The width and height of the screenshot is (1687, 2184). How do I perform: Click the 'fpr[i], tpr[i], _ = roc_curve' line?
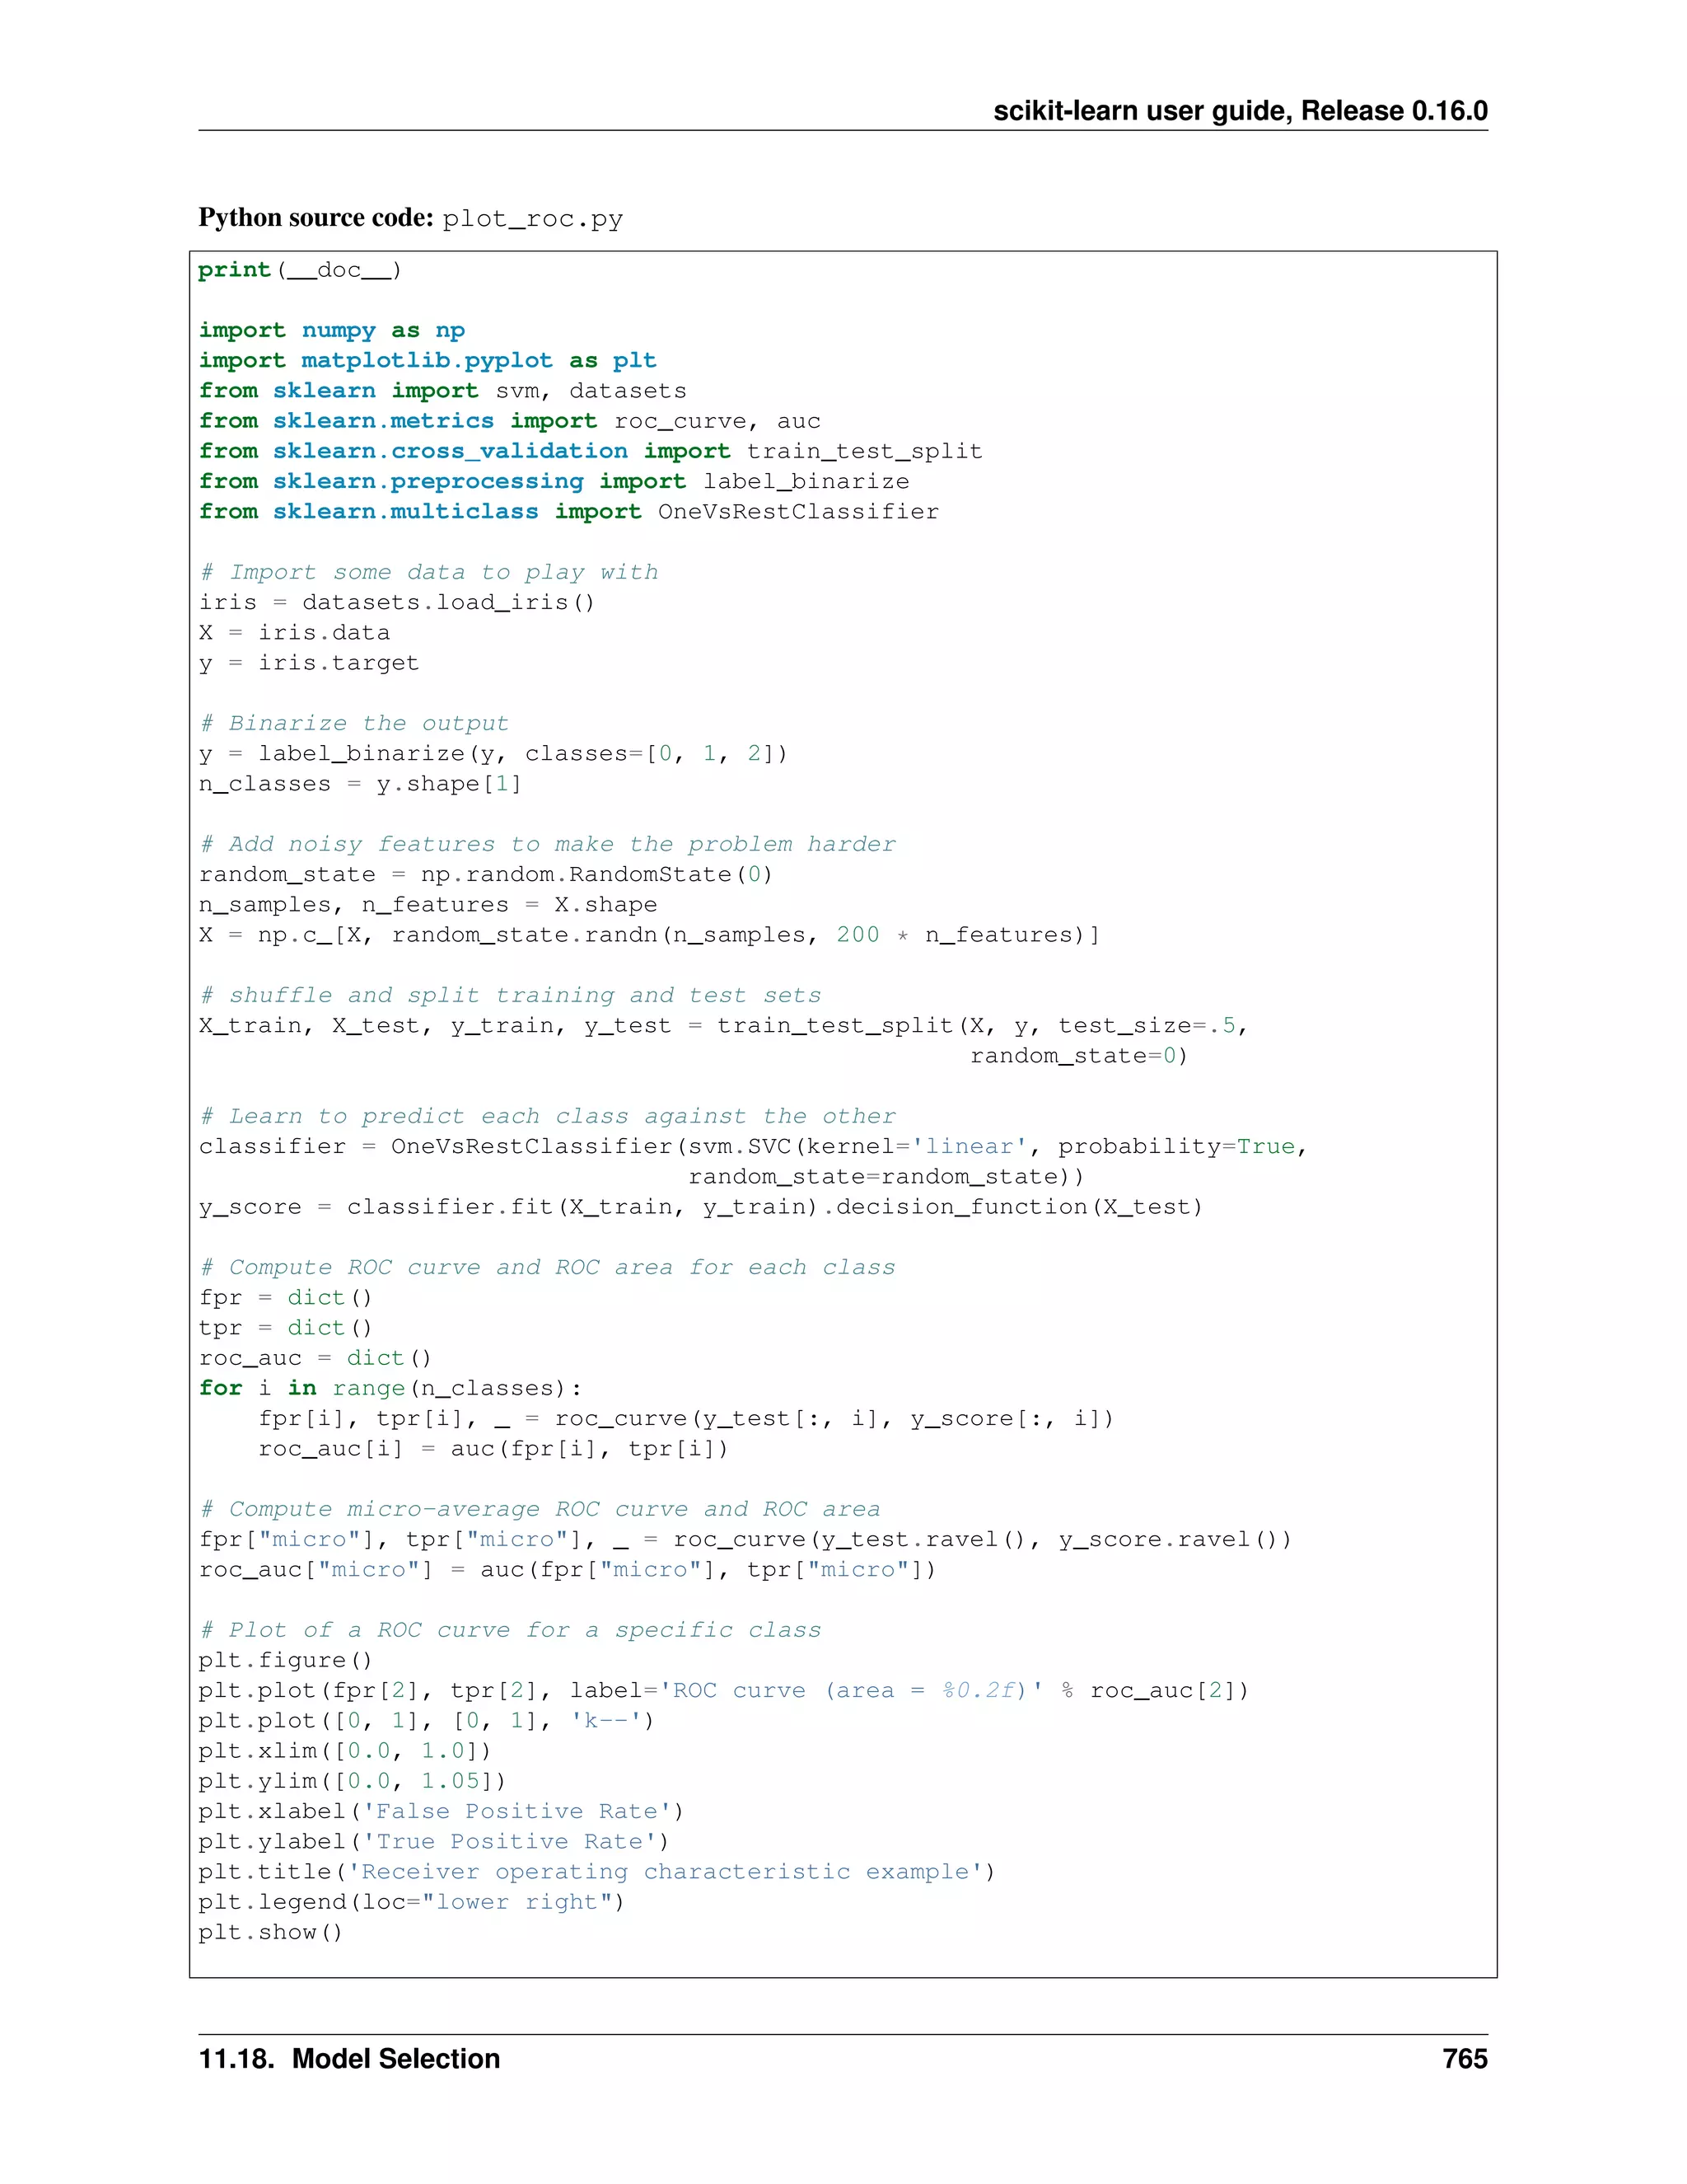click(685, 1418)
